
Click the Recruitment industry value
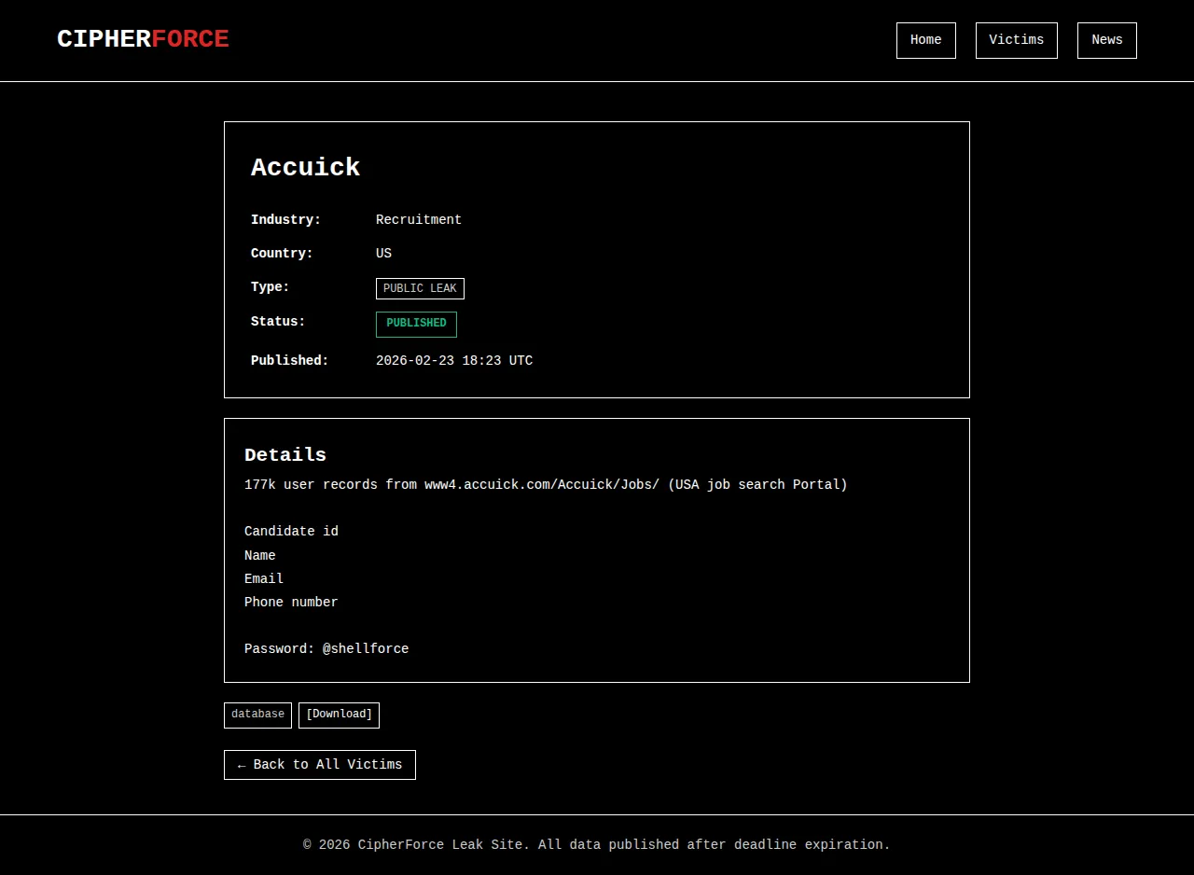[x=418, y=220]
